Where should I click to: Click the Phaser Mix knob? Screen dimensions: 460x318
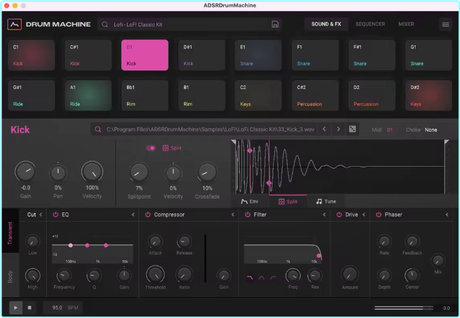(438, 260)
